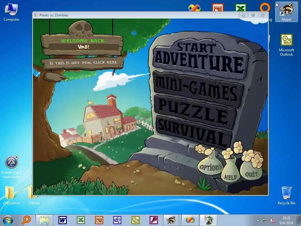Maximize the Plants vs. Zombies window

pos(253,15)
